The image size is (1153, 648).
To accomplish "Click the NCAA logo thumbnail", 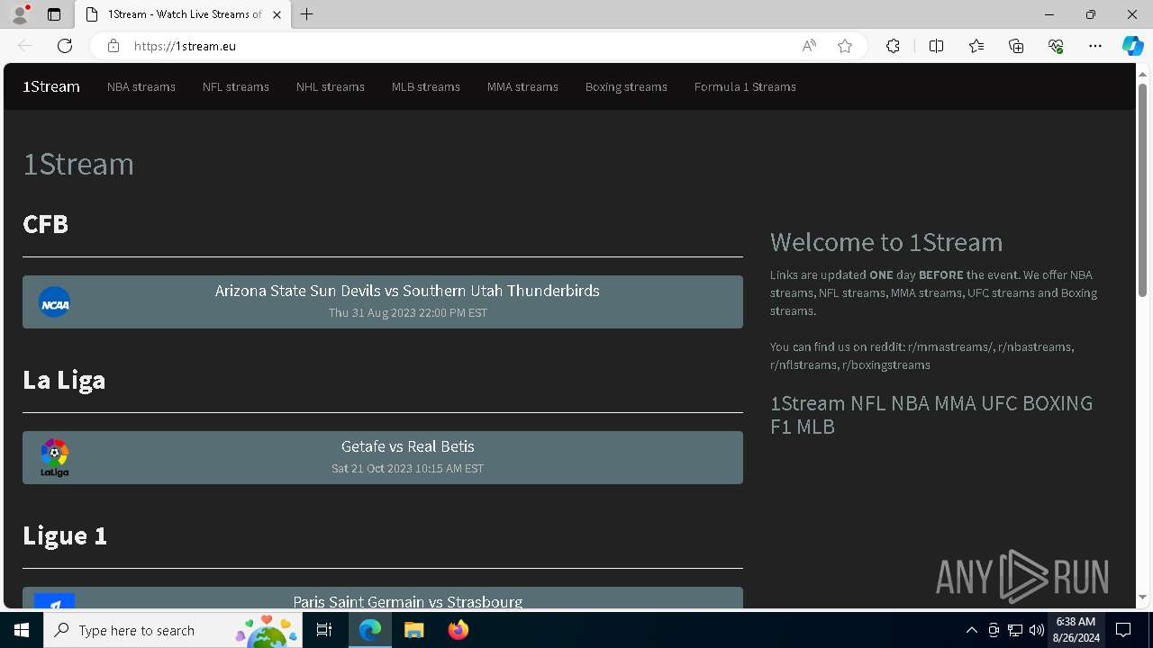I will (55, 302).
